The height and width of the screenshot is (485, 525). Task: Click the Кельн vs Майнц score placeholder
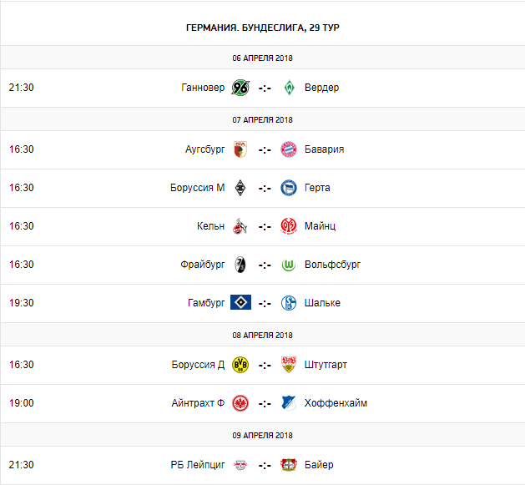click(265, 226)
